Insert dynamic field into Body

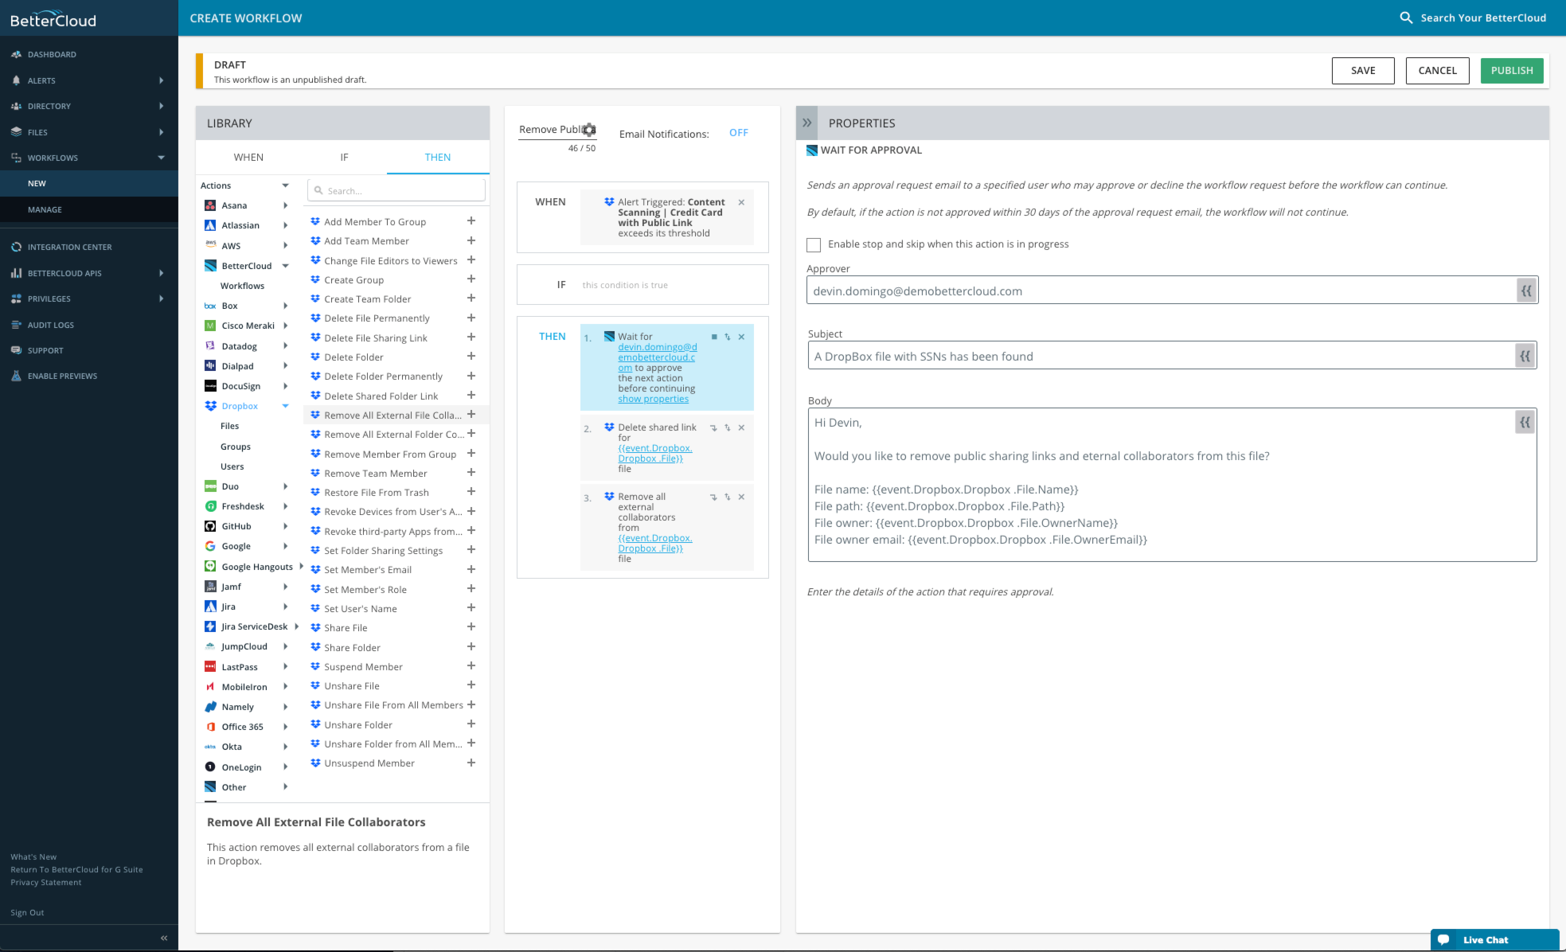pos(1525,423)
